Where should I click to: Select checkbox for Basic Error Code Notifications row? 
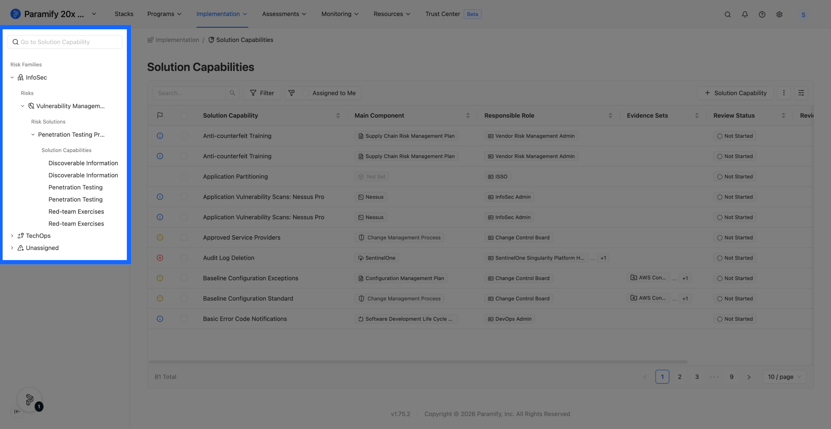[184, 319]
